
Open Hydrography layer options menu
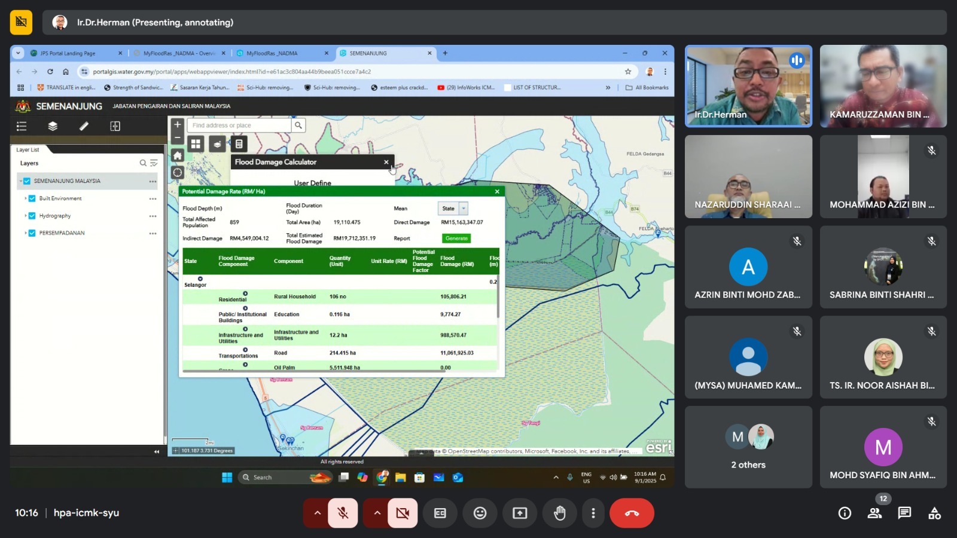(x=153, y=216)
